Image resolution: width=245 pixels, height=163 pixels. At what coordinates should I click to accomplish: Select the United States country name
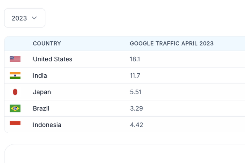point(53,59)
